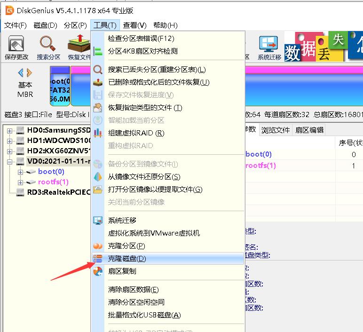Click the build virtual RAID icon

[98, 133]
